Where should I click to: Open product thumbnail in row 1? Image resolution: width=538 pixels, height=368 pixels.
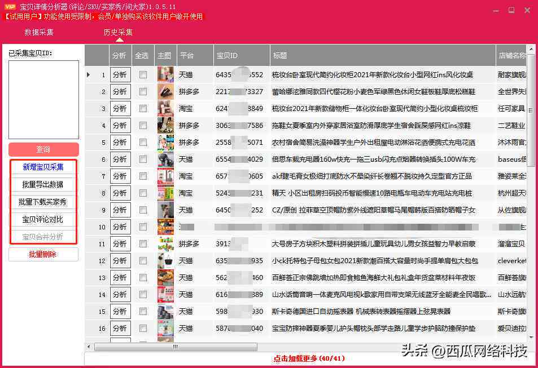[x=165, y=75]
